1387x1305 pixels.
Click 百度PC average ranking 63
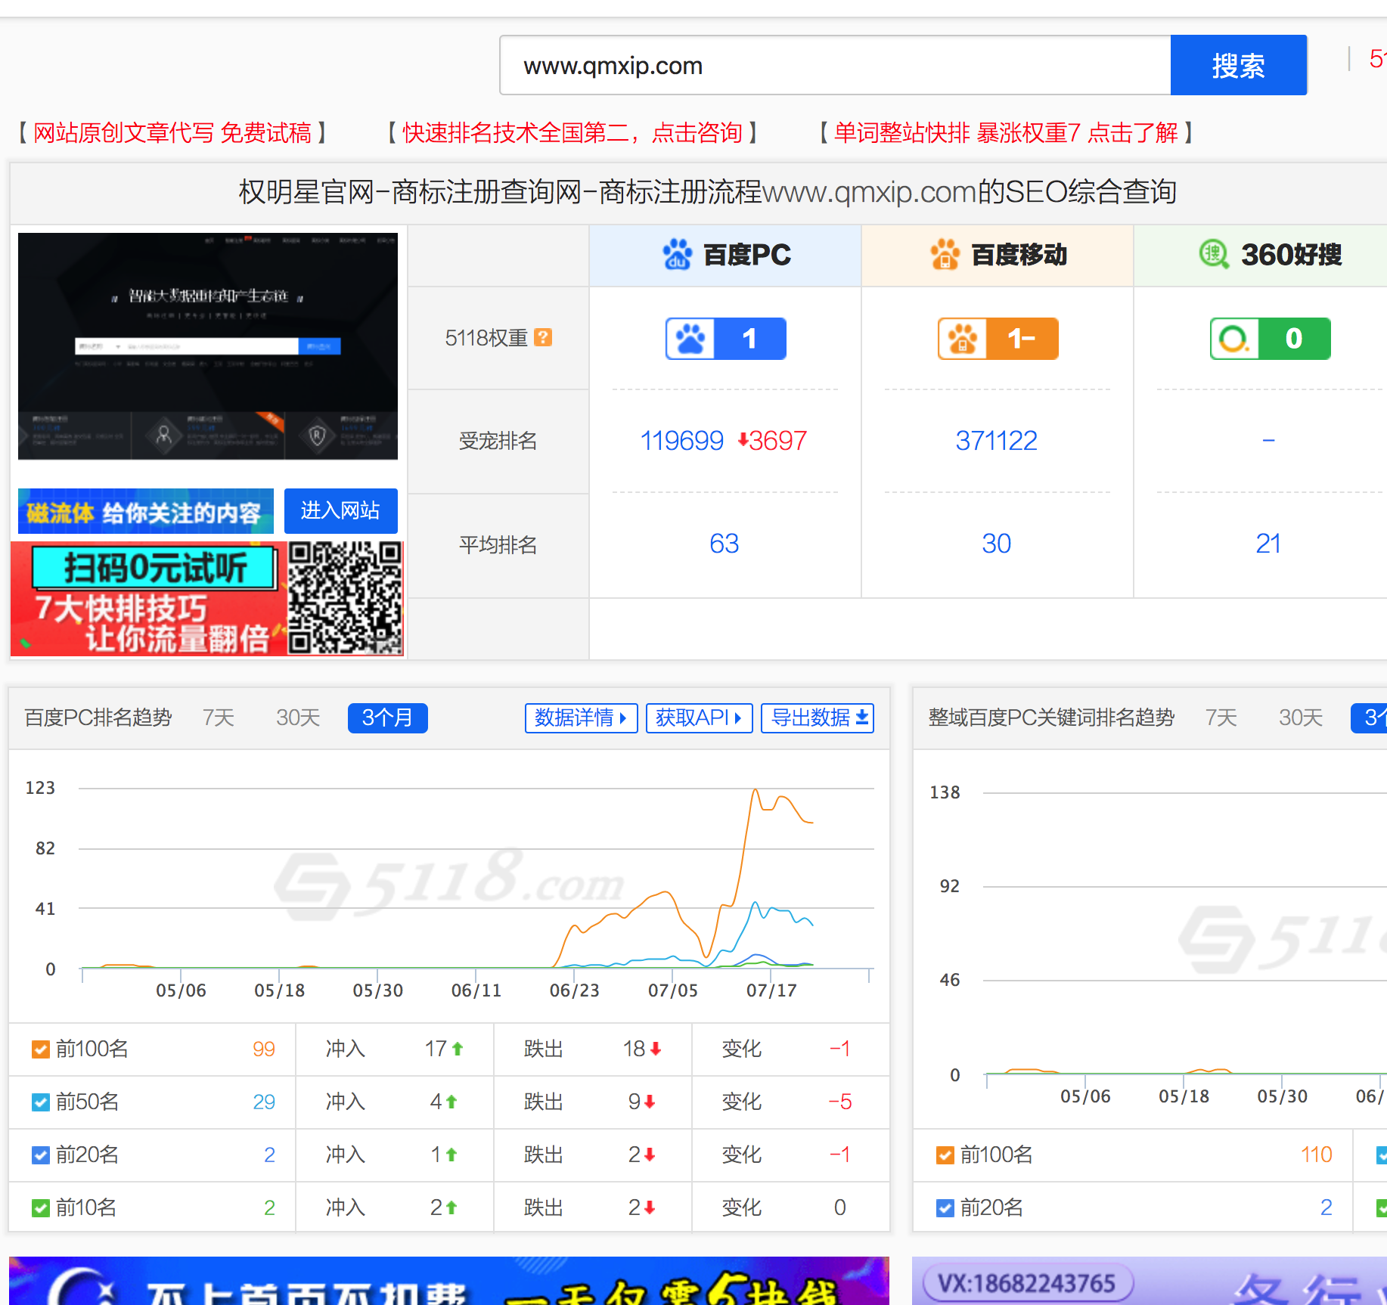pyautogui.click(x=724, y=544)
